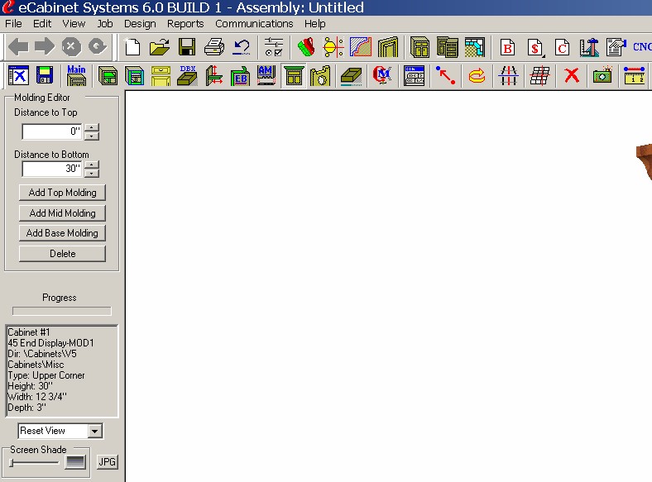
Task: Click the grayed-out back arrow icon
Action: click(18, 46)
